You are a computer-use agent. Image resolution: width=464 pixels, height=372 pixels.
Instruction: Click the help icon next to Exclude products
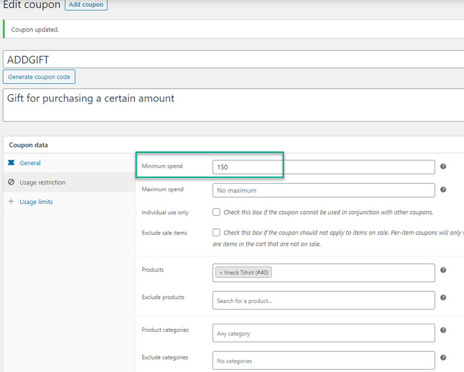[x=443, y=297]
